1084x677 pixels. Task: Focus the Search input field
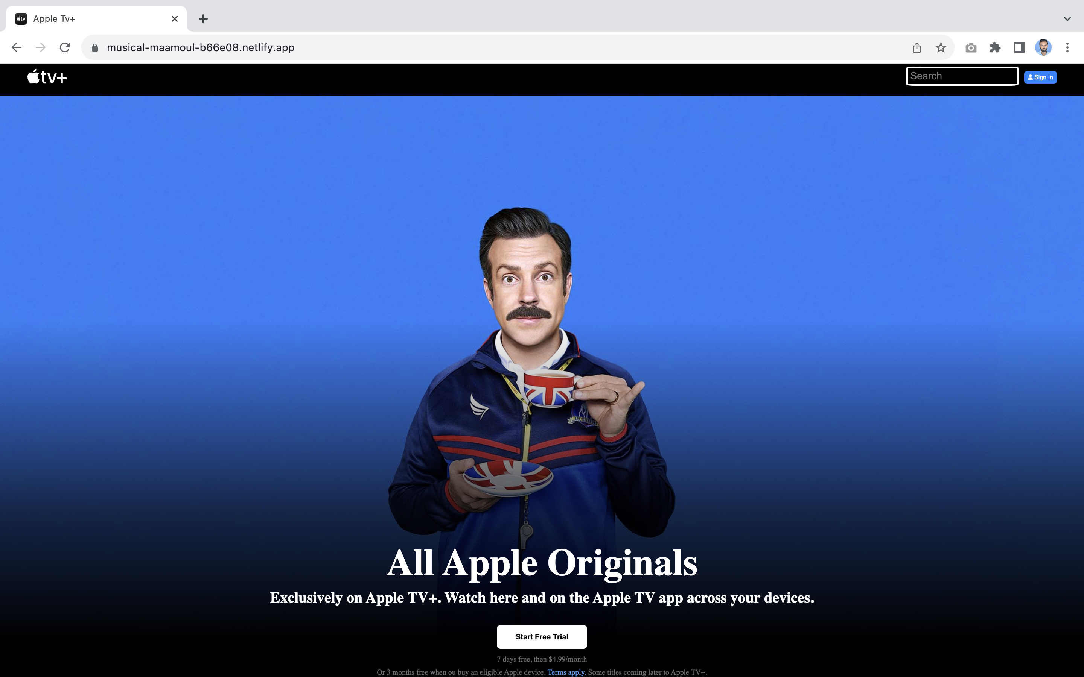[x=962, y=76]
